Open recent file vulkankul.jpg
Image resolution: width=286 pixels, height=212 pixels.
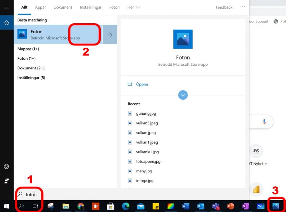click(147, 152)
